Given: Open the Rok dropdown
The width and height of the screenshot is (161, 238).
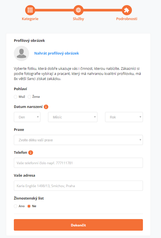Looking at the screenshot, I should pos(124,117).
